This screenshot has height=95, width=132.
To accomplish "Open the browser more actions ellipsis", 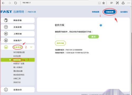I will 129,3.
